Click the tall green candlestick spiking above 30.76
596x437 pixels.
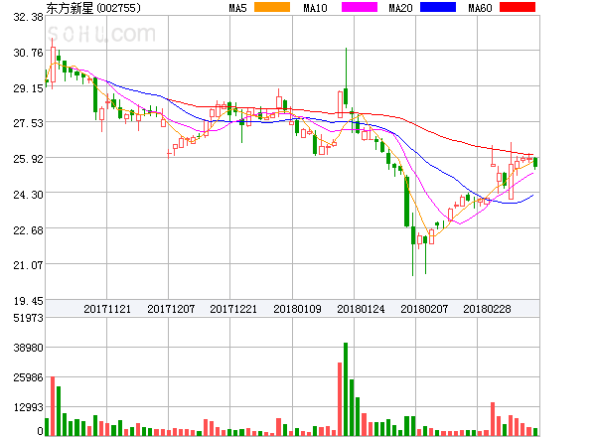coord(346,77)
